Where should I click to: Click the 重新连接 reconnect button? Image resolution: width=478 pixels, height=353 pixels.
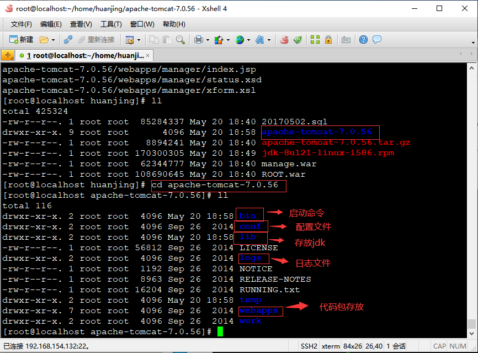[x=96, y=40]
